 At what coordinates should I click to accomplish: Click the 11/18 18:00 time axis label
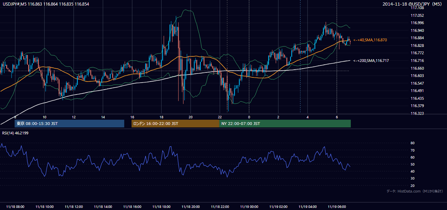(x=161, y=207)
